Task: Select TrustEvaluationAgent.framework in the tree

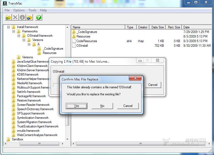Action: pos(38,126)
